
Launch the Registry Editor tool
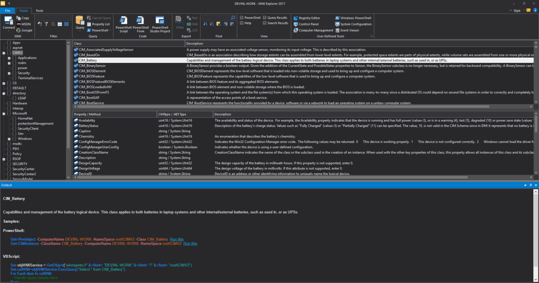click(308, 18)
